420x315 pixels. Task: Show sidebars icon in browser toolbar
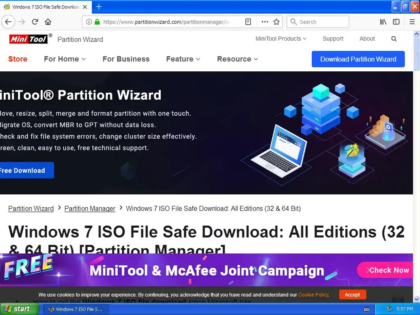coord(396,22)
